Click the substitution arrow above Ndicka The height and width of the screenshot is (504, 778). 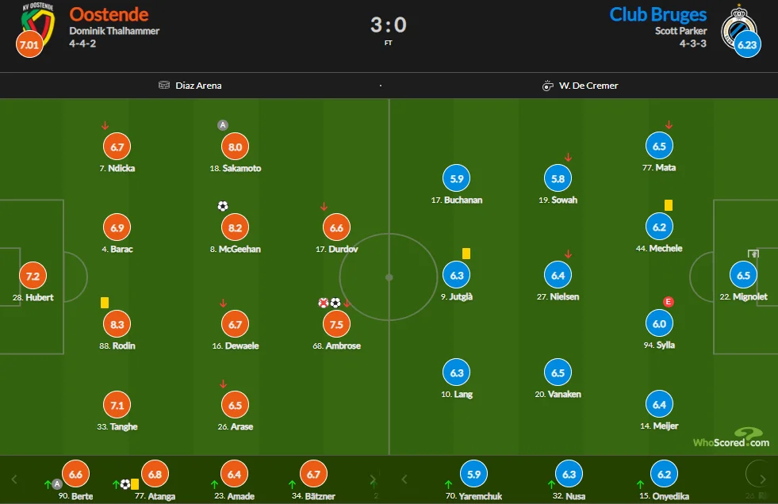105,125
